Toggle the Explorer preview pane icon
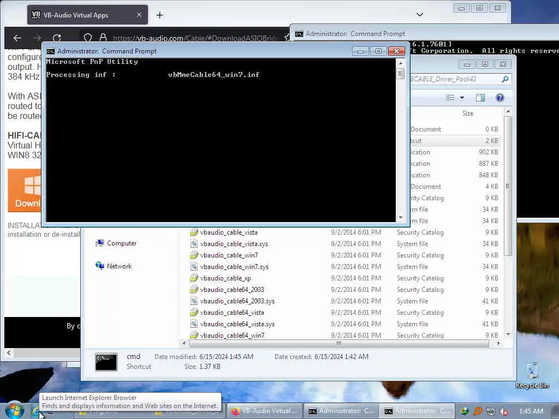The height and width of the screenshot is (419, 559). tap(480, 98)
